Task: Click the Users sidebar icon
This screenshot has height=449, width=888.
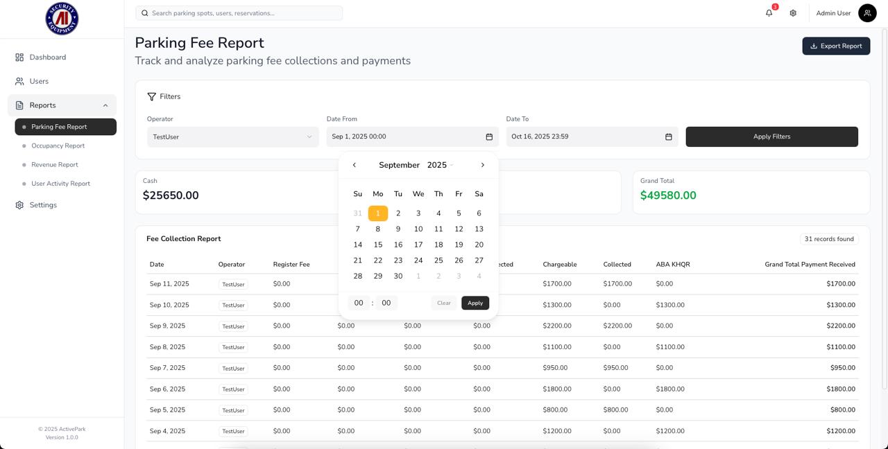Action: (19, 81)
